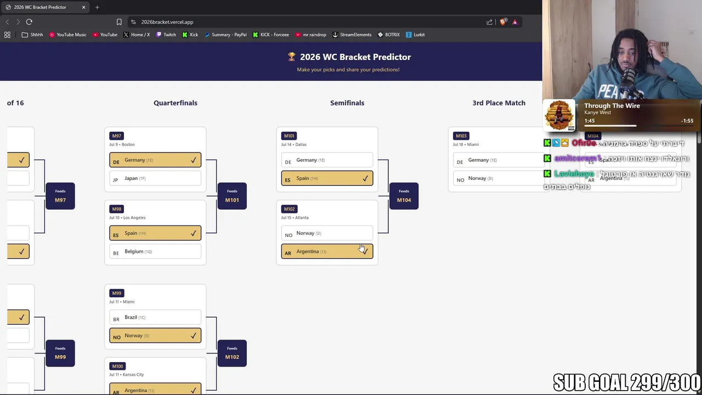This screenshot has width=702, height=395.
Task: Switch to the 2026 WC Bracket Predictor tab
Action: click(40, 7)
